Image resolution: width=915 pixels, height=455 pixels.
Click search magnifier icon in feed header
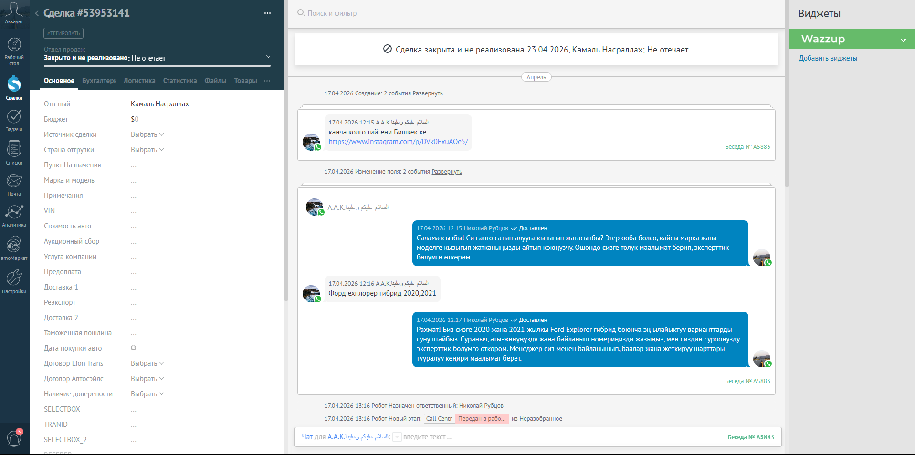[x=301, y=13]
